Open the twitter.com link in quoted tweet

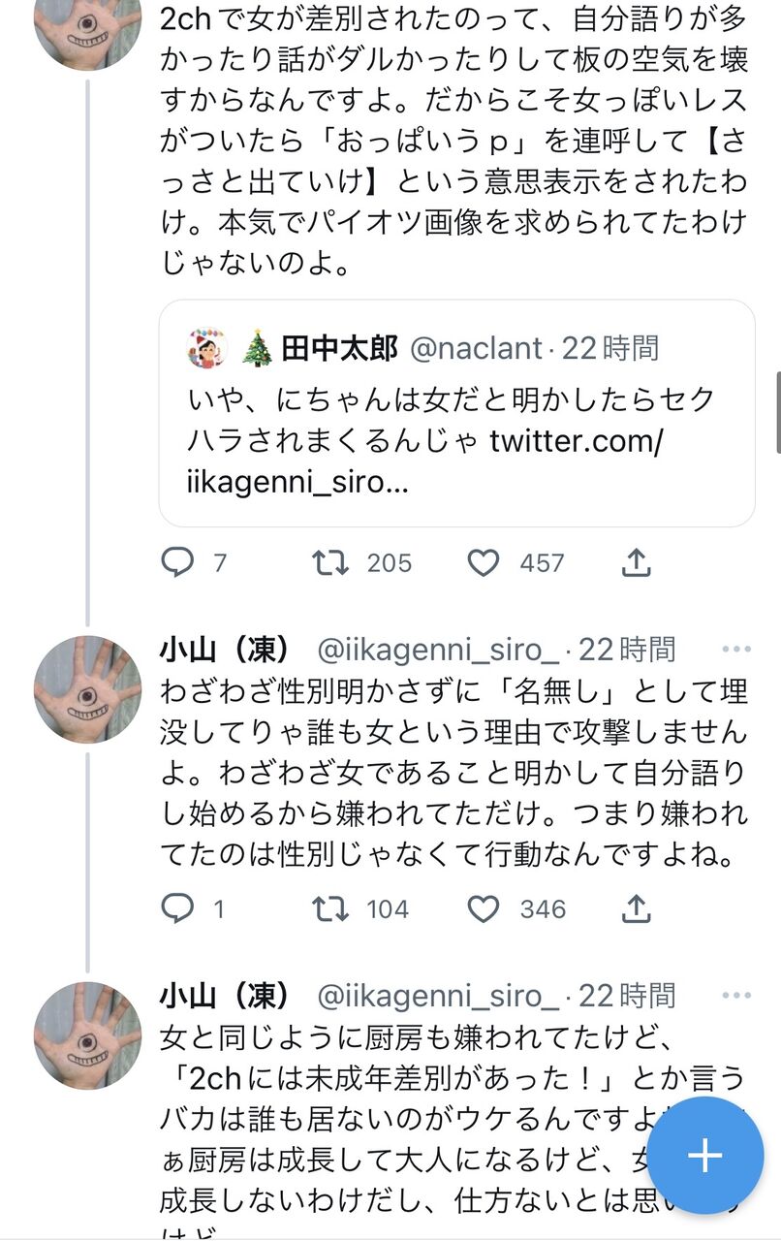click(576, 441)
